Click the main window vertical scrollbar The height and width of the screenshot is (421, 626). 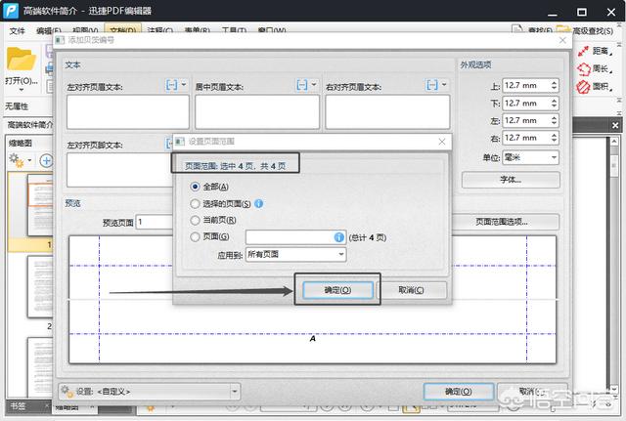[x=614, y=265]
